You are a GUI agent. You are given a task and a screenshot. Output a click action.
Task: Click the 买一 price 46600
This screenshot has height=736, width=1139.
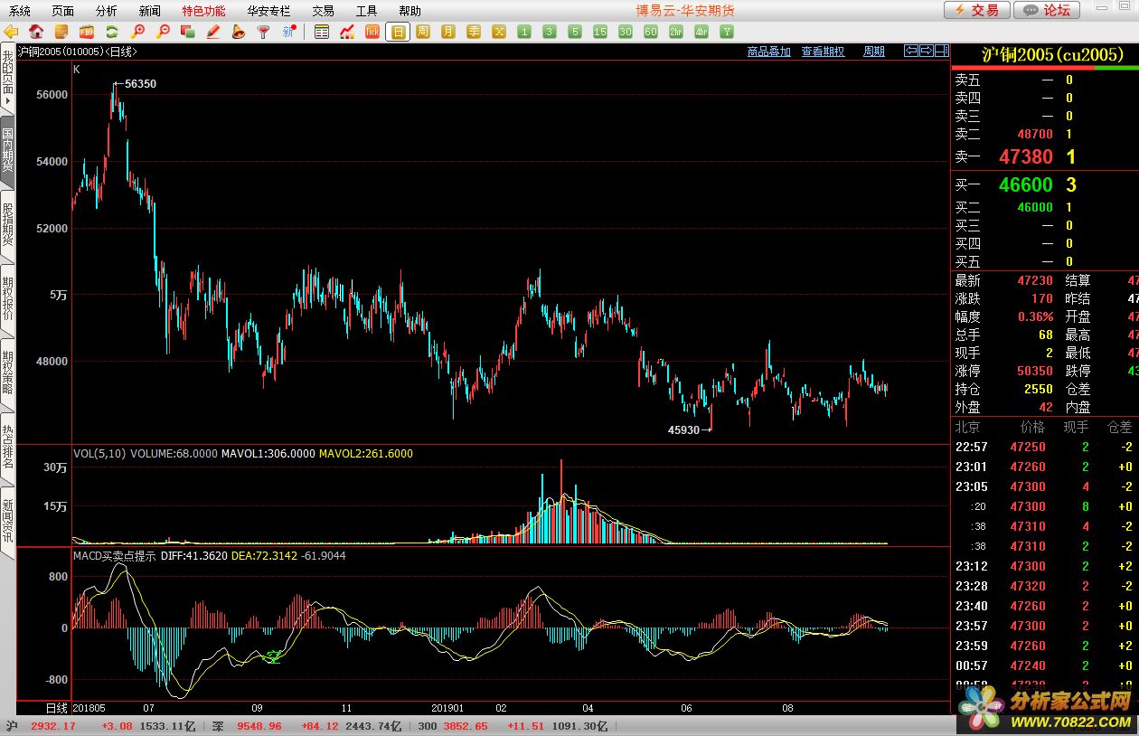coord(1026,185)
